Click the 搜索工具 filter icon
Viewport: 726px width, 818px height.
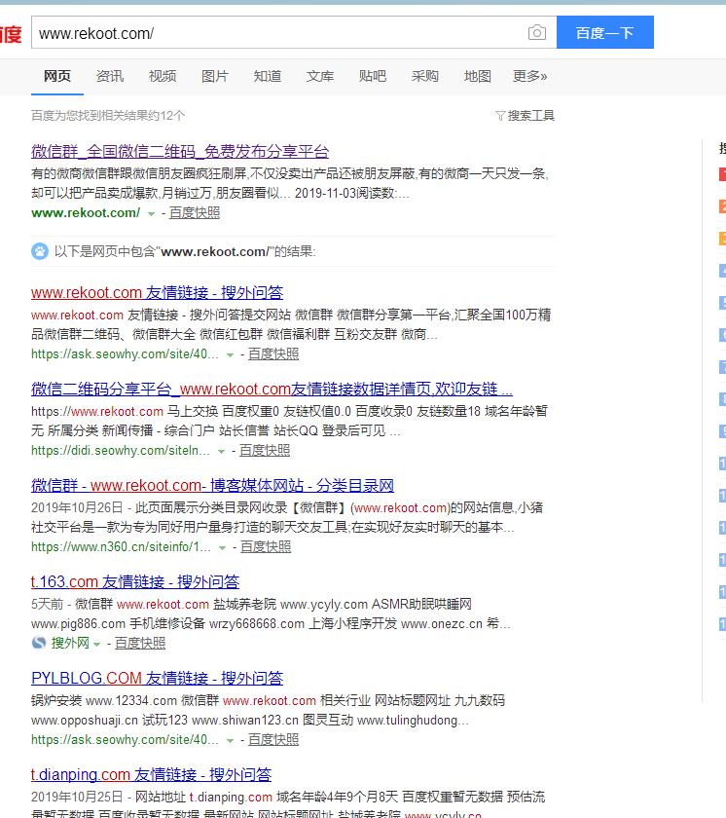(x=500, y=116)
